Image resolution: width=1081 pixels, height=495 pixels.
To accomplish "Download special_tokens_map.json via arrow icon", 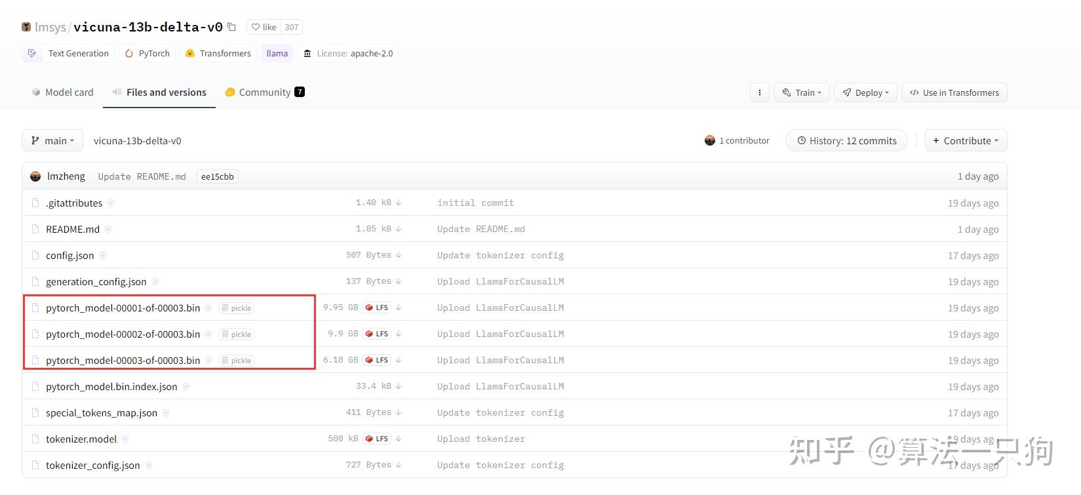I will point(399,412).
